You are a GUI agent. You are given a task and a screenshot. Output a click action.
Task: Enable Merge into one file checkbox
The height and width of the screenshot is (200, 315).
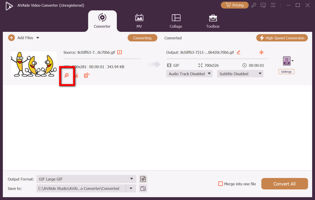click(221, 184)
